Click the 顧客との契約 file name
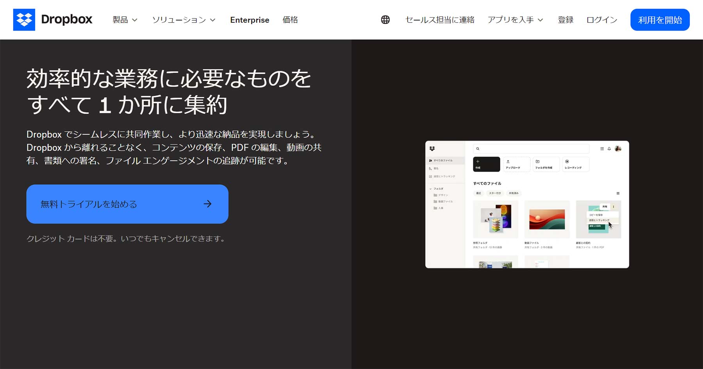 (583, 243)
